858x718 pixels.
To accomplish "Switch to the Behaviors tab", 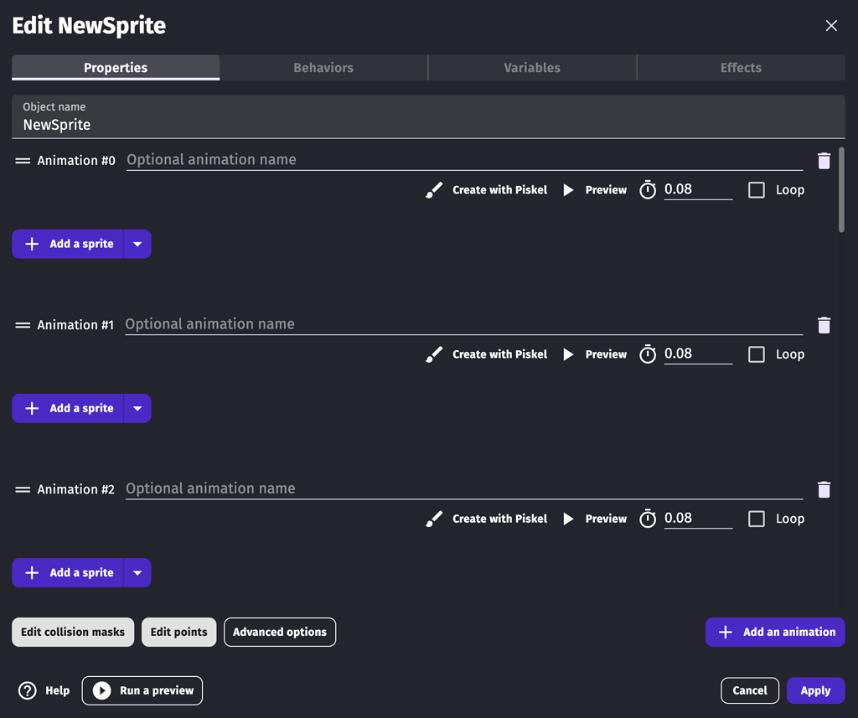I will [x=323, y=68].
